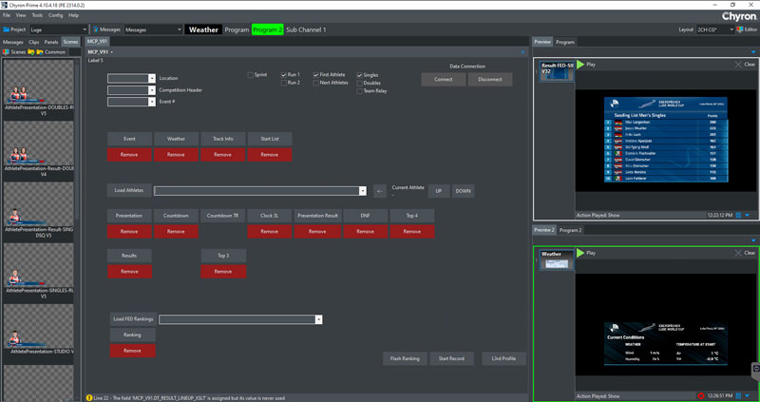Click the Weather scene button

coord(176,139)
